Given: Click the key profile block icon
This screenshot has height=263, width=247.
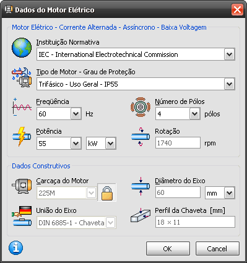Looking at the screenshot, I should [141, 215].
